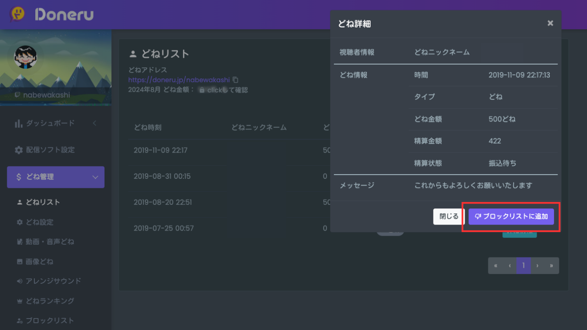Go to next page with › button
The width and height of the screenshot is (587, 330).
click(538, 265)
